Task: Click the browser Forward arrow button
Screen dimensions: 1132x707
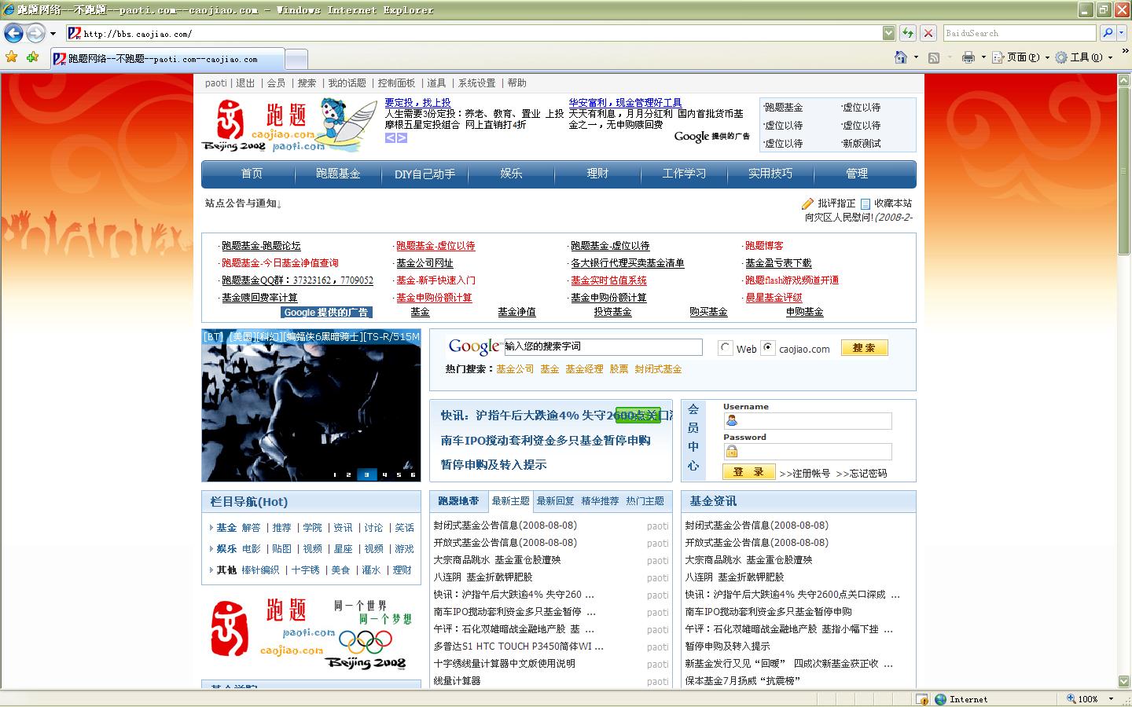Action: pyautogui.click(x=35, y=33)
